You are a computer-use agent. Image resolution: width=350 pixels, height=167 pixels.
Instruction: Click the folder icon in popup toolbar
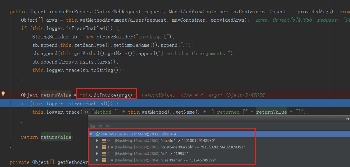pos(92,126)
